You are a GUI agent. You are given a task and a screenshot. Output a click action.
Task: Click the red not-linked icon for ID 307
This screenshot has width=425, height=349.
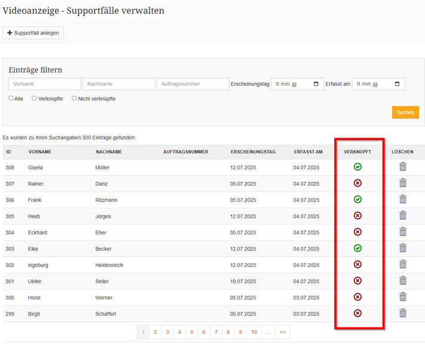357,183
